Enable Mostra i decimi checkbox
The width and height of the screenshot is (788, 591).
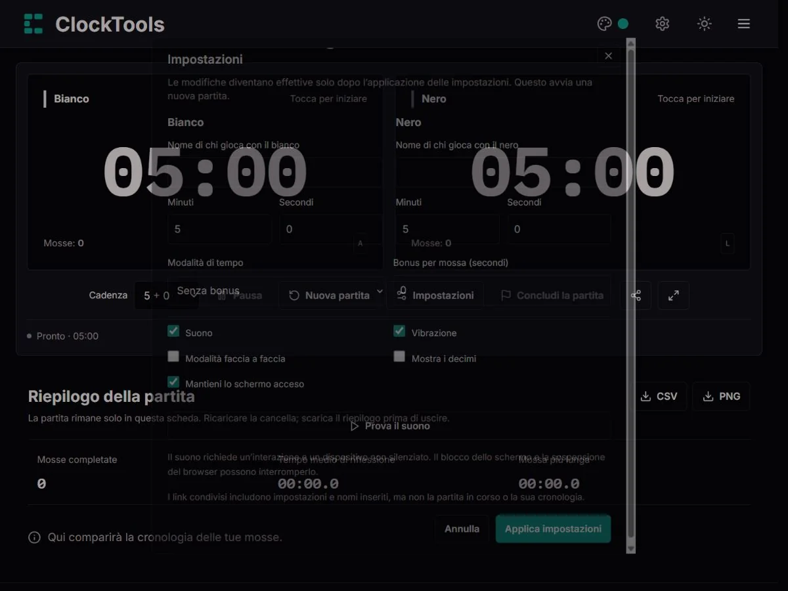point(399,357)
